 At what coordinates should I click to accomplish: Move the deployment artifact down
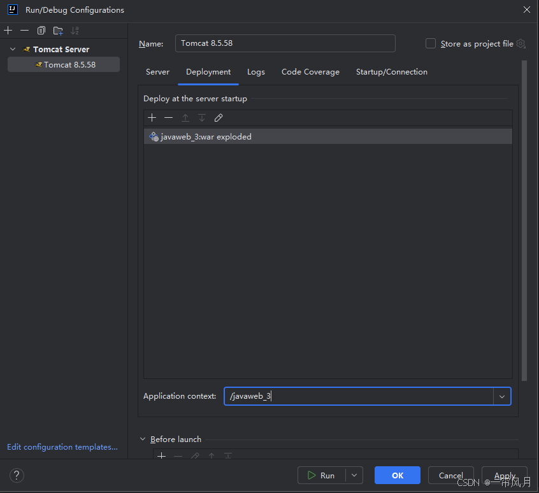(202, 118)
